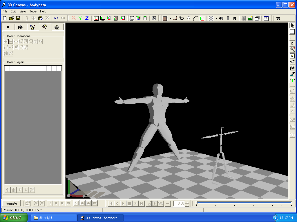
Task: Click the Undo toolbar icon
Action: 57,18
